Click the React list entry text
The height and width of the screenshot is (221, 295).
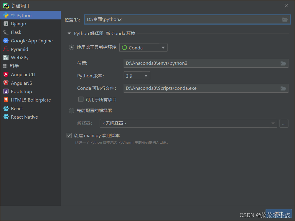[x=17, y=108]
